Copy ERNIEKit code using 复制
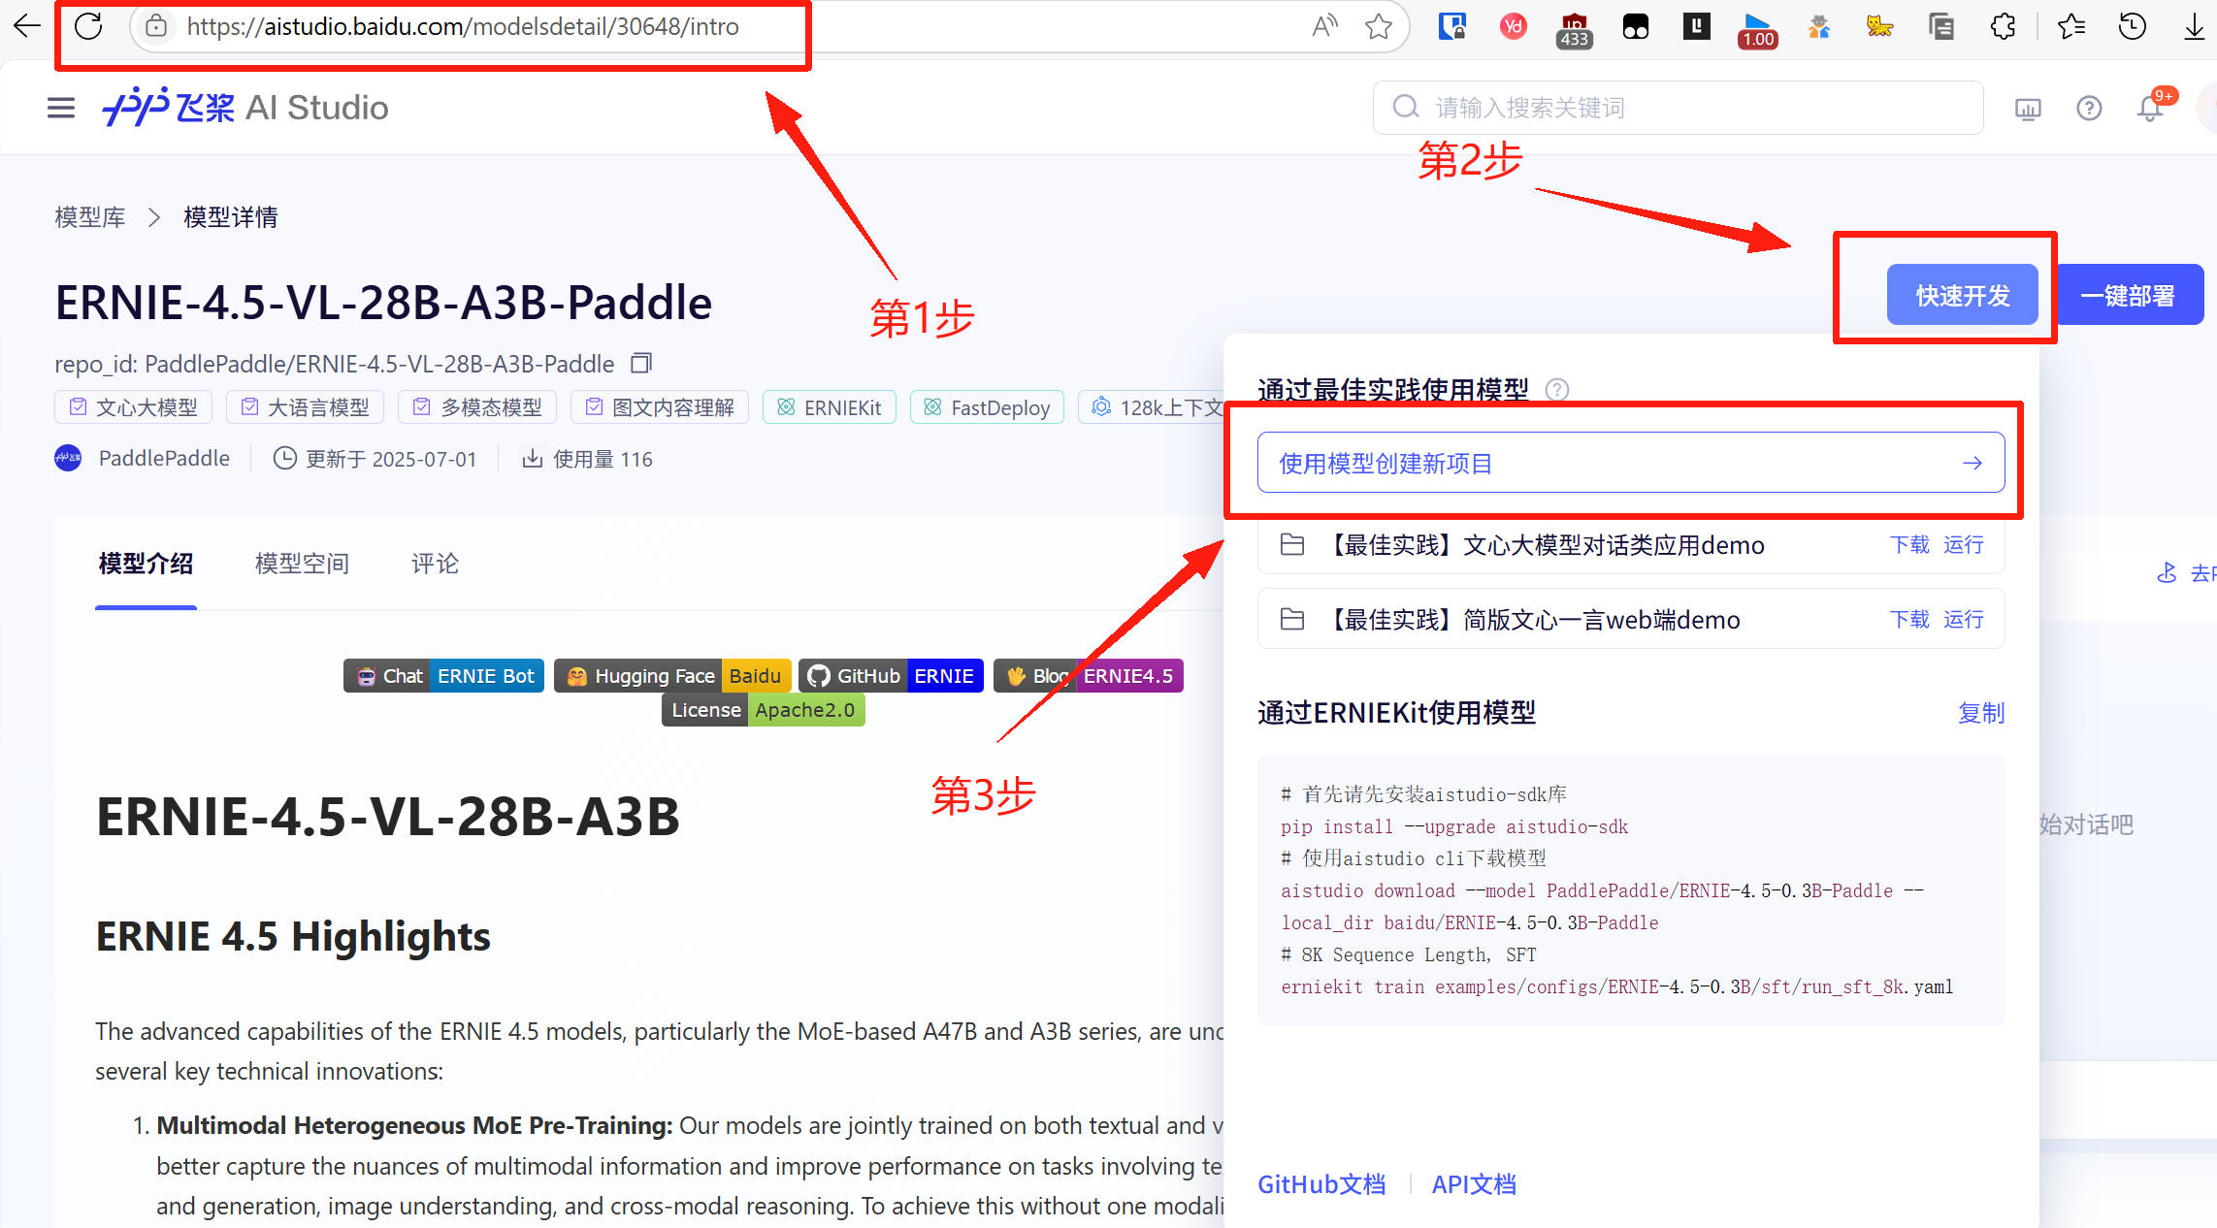Screen dimensions: 2217x1228 [x=1981, y=713]
